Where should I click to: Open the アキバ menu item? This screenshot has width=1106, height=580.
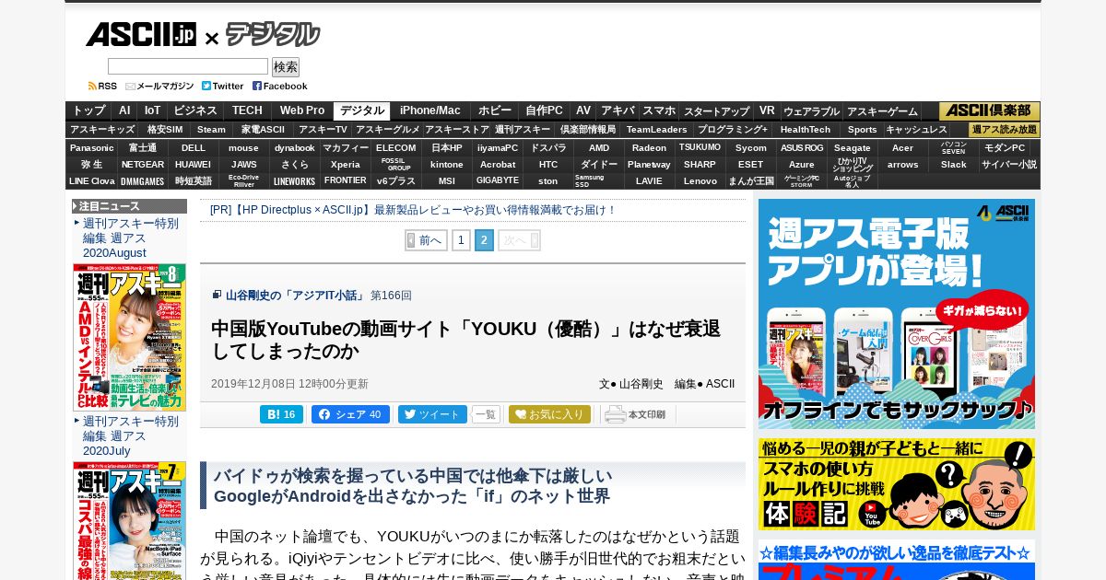point(618,110)
